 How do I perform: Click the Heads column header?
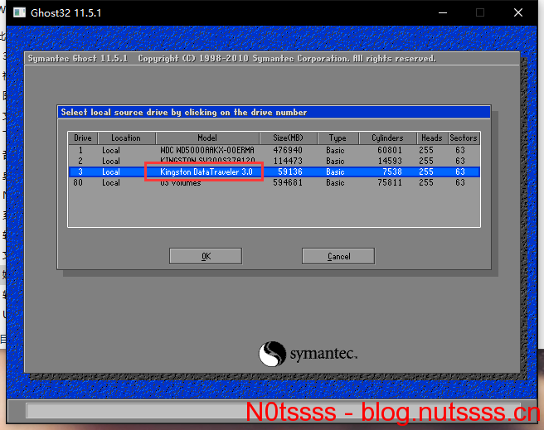432,138
